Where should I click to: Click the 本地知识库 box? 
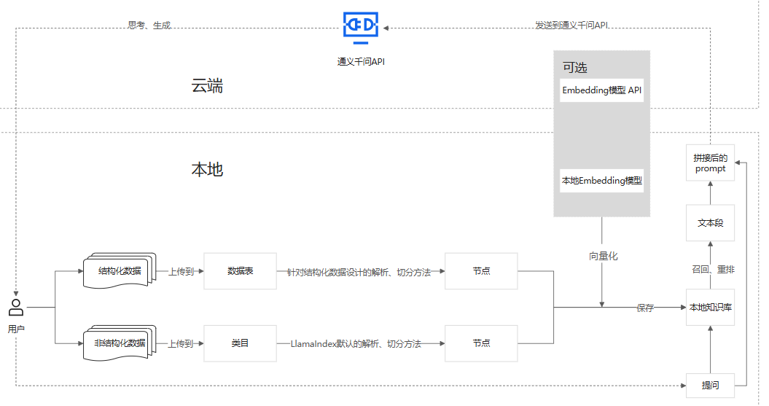(710, 308)
